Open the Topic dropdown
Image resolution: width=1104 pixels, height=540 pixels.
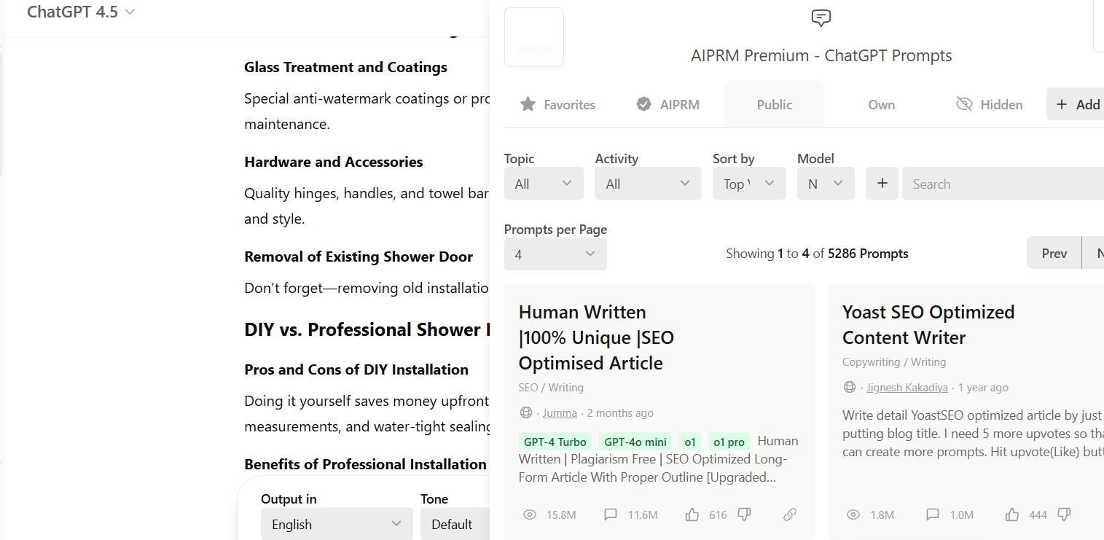point(544,184)
